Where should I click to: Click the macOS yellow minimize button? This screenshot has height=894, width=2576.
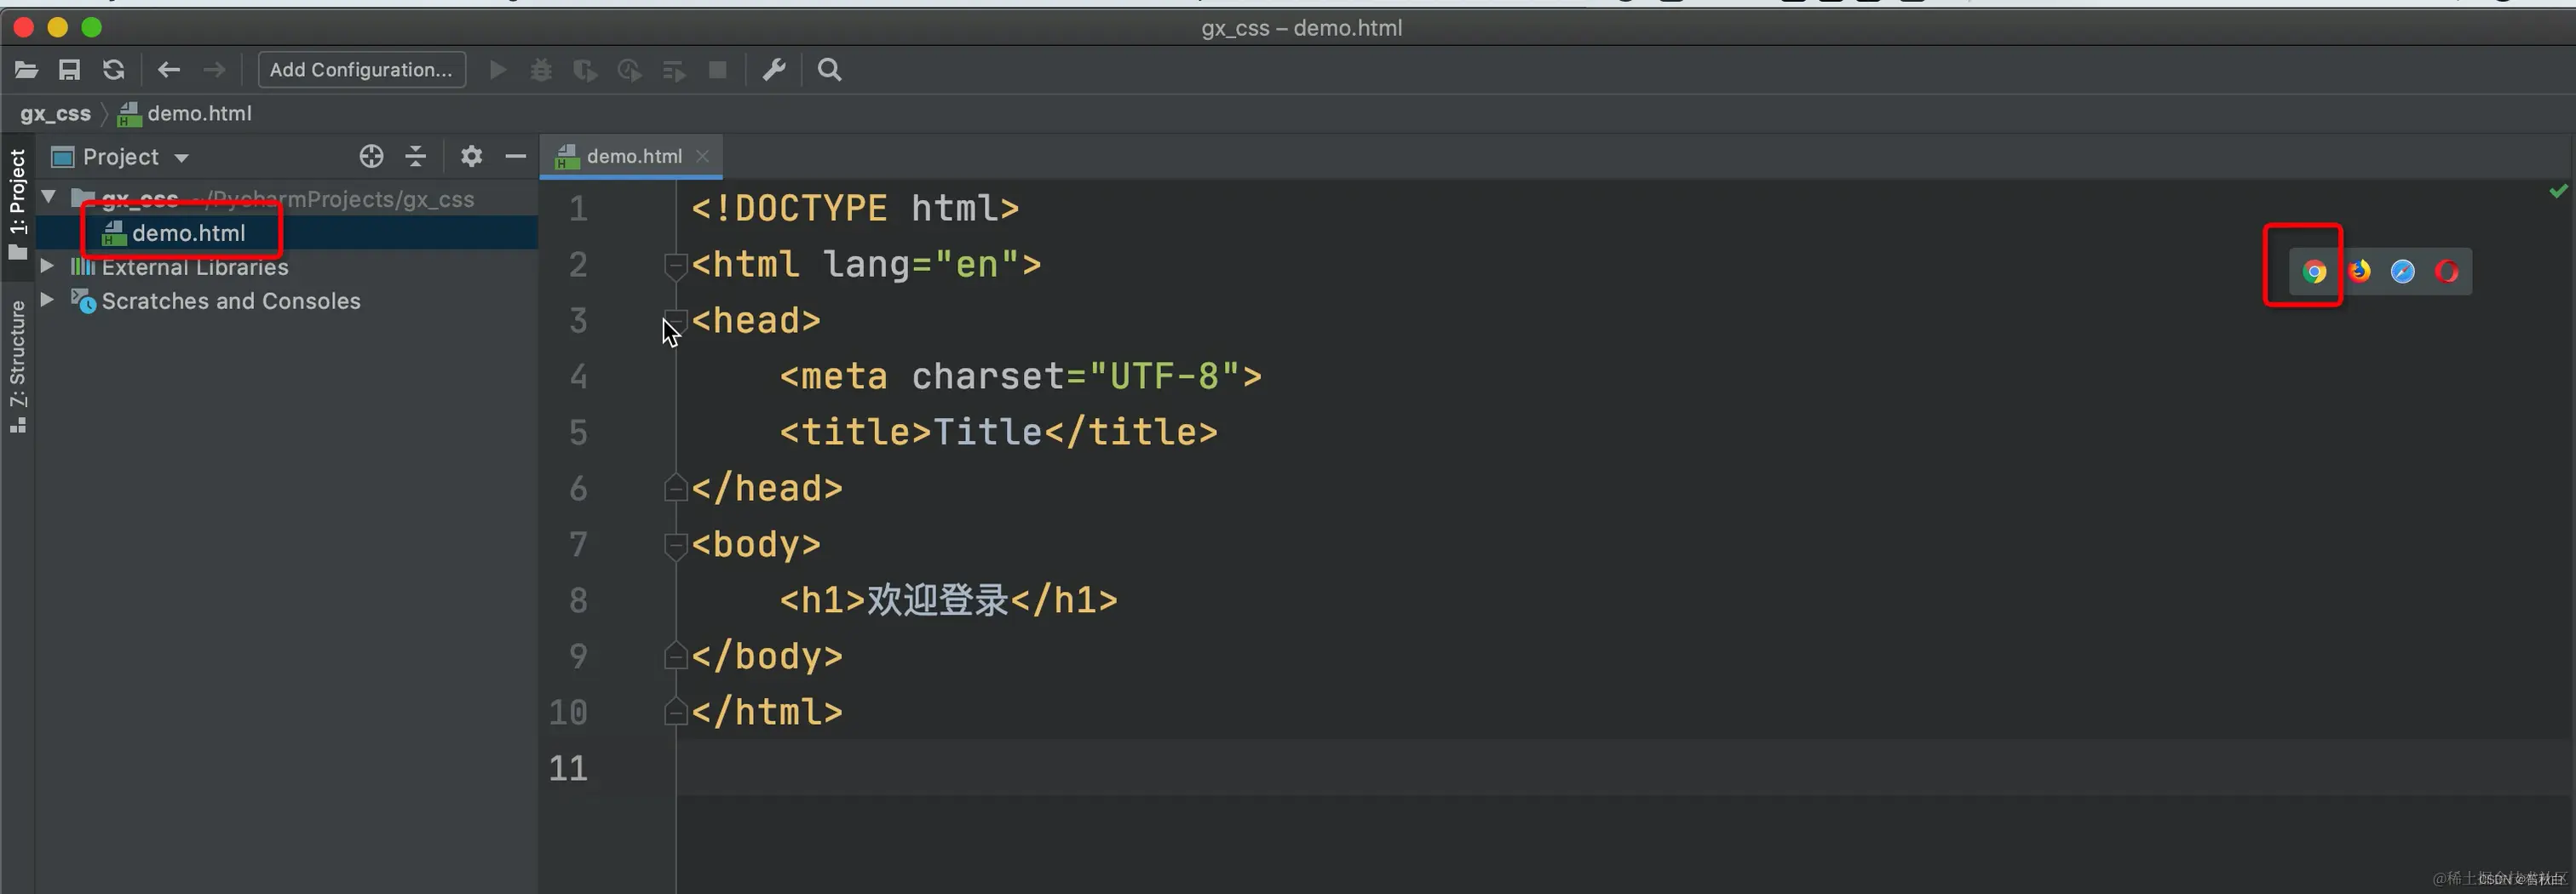click(x=57, y=27)
